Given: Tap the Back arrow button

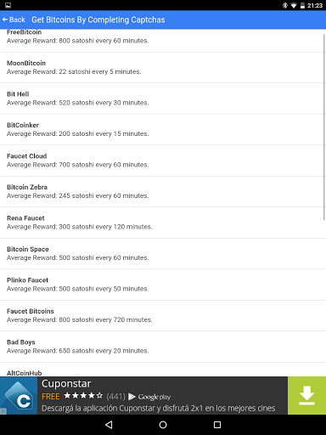Looking at the screenshot, I should (x=14, y=20).
